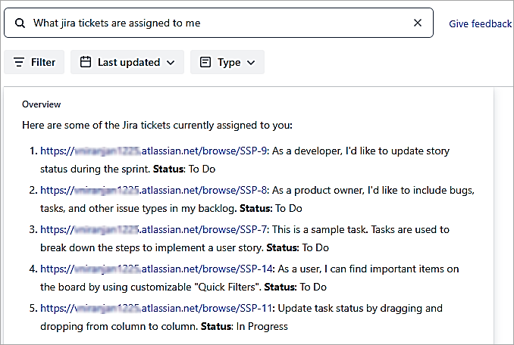The width and height of the screenshot is (514, 345).
Task: Open the SSP-9 ticket link
Action: pos(153,151)
